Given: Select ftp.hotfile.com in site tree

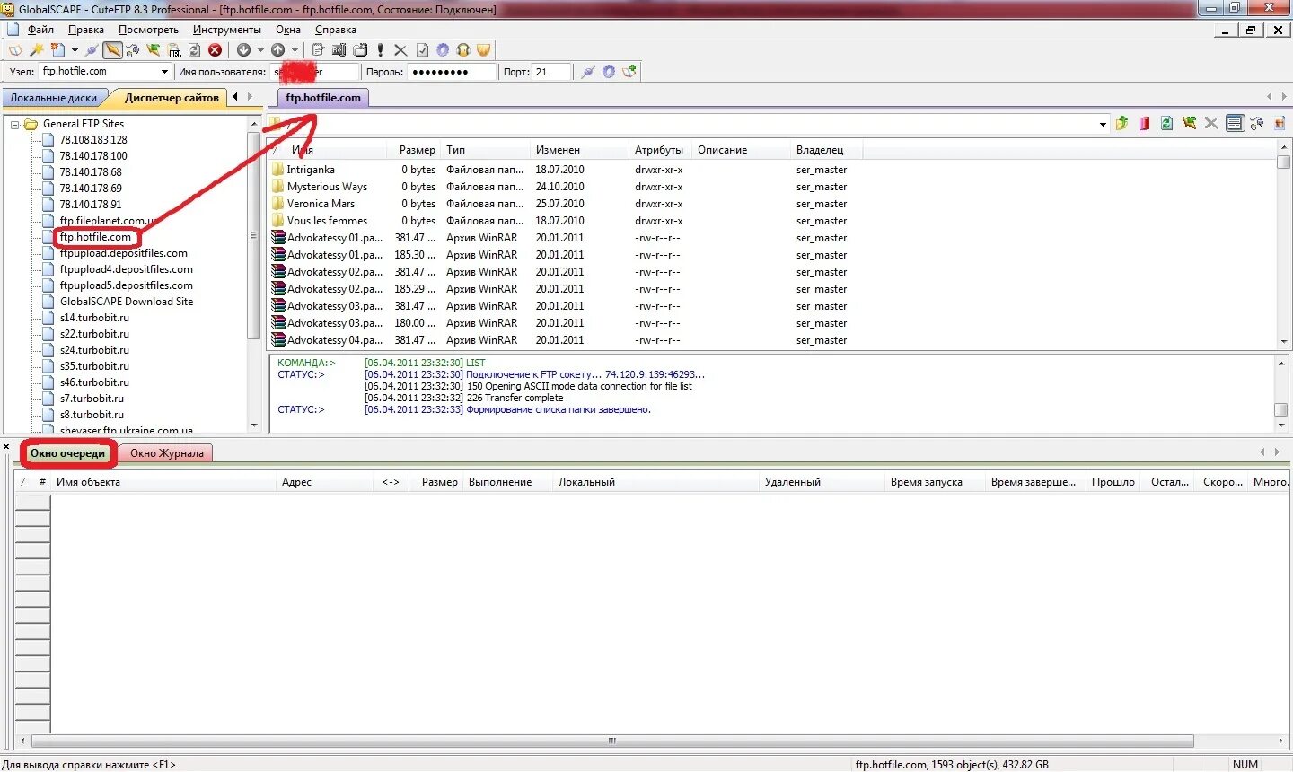Looking at the screenshot, I should point(95,237).
